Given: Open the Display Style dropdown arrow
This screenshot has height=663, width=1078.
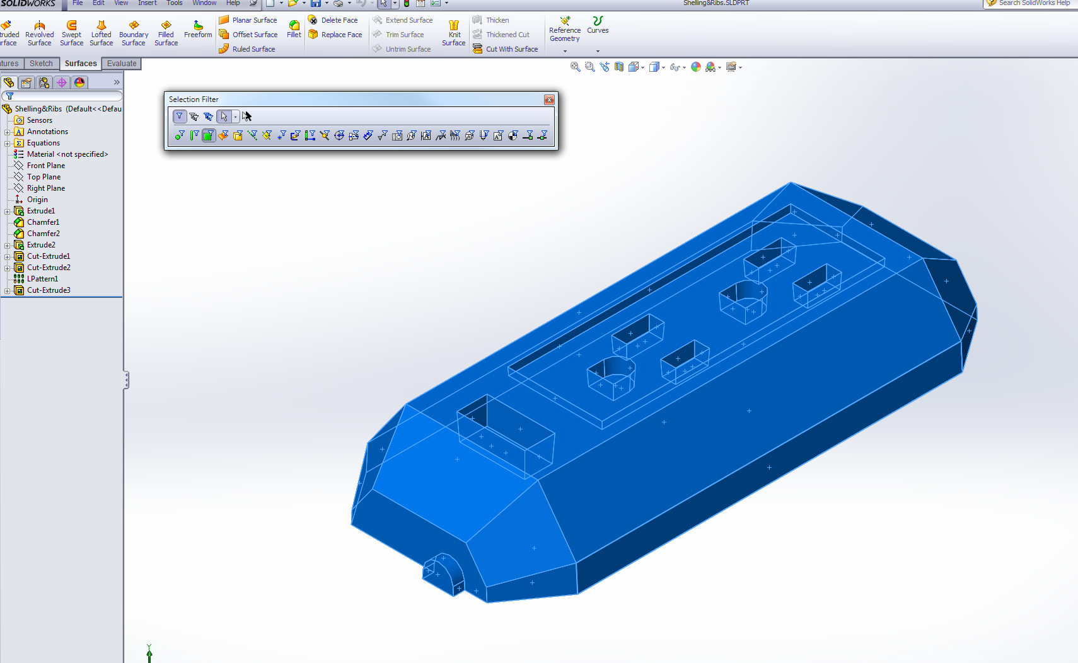Looking at the screenshot, I should (663, 67).
